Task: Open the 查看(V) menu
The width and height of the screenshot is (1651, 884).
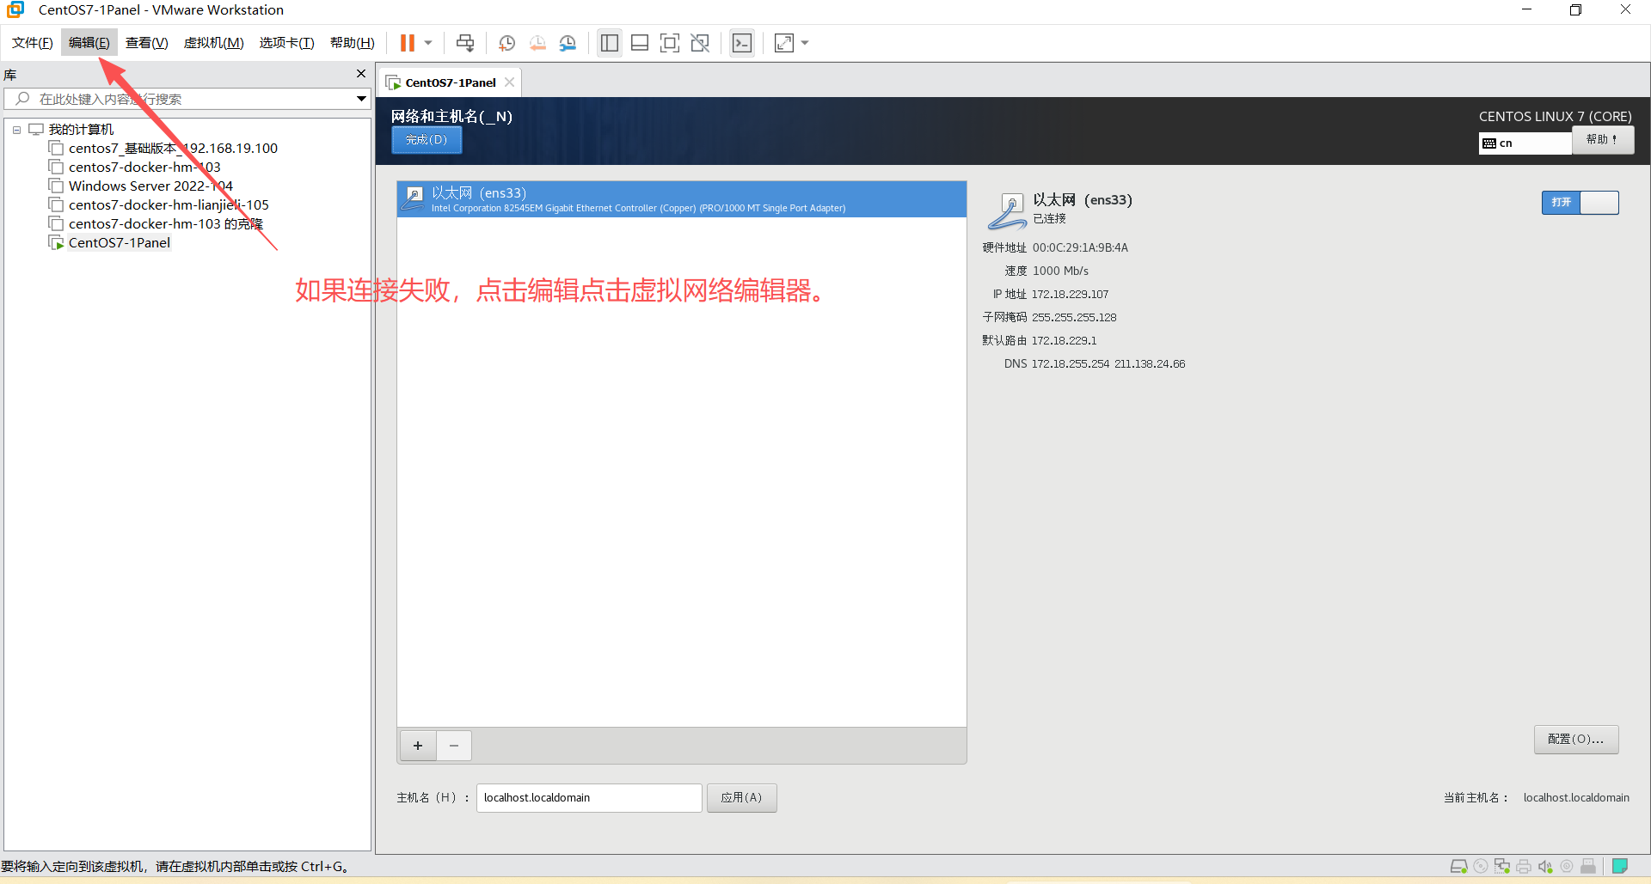Action: (x=147, y=43)
